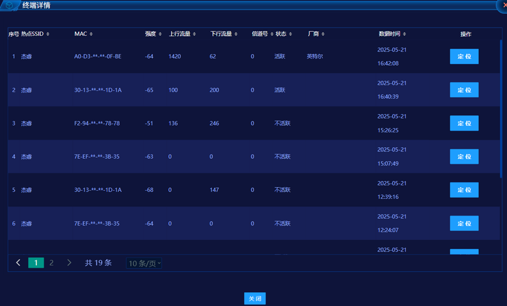507x306 pixels.
Task: Click timestamp 15:26:25 in row 3
Action: coord(388,130)
